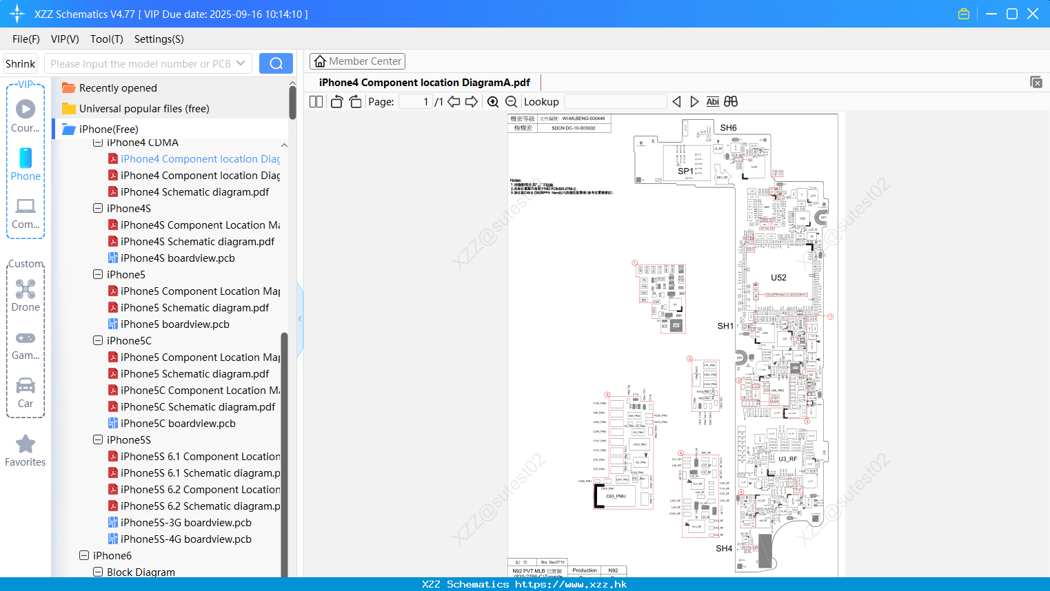Open iPhone4S Component Location Map file
This screenshot has height=591, width=1050.
[x=194, y=225]
